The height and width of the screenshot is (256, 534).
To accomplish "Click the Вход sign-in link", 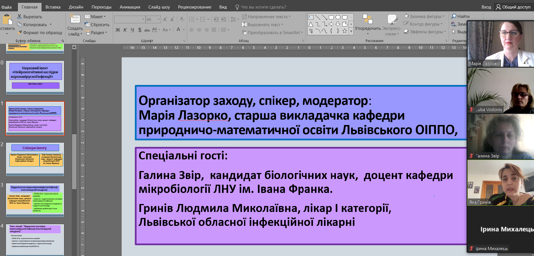I will pyautogui.click(x=486, y=7).
